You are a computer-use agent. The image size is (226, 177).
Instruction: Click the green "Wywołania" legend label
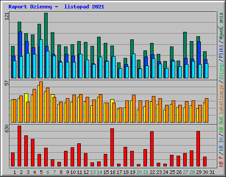pyautogui.click(x=221, y=26)
